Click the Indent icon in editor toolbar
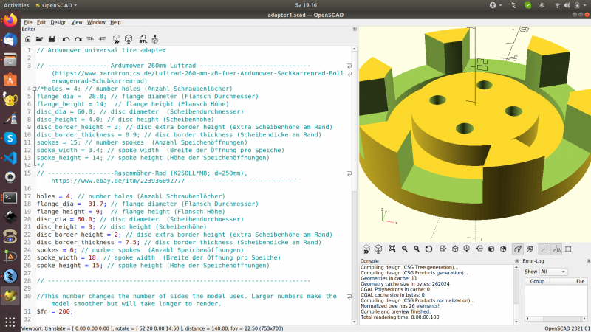This screenshot has width=591, height=332. (x=102, y=39)
